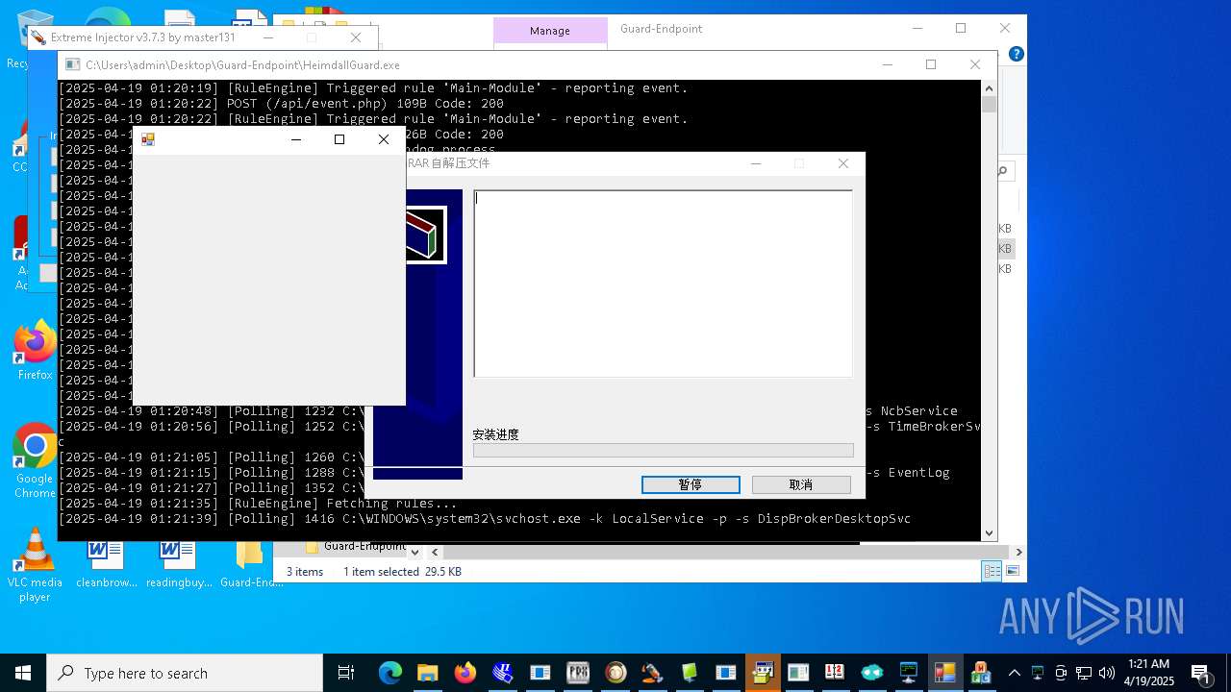Click the 取消 (cancel) button in the RAR dialog
Screen dimensions: 1231x692
pyautogui.click(x=801, y=484)
